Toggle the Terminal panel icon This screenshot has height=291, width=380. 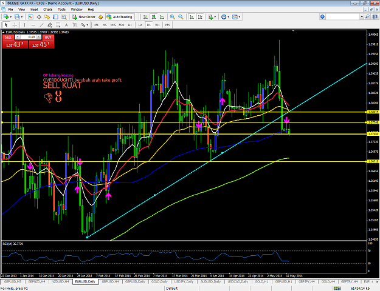click(x=55, y=17)
